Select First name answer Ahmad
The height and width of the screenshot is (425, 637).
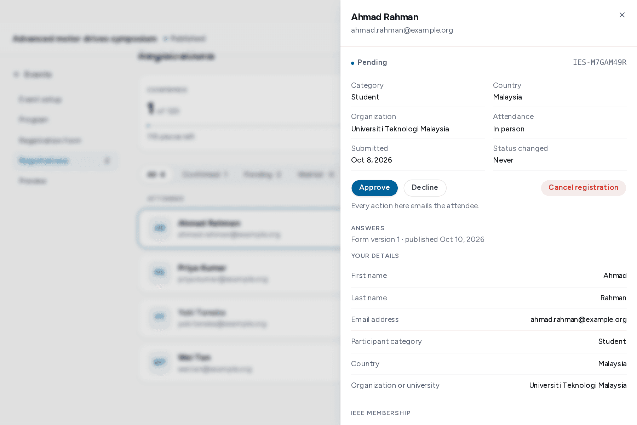615,276
